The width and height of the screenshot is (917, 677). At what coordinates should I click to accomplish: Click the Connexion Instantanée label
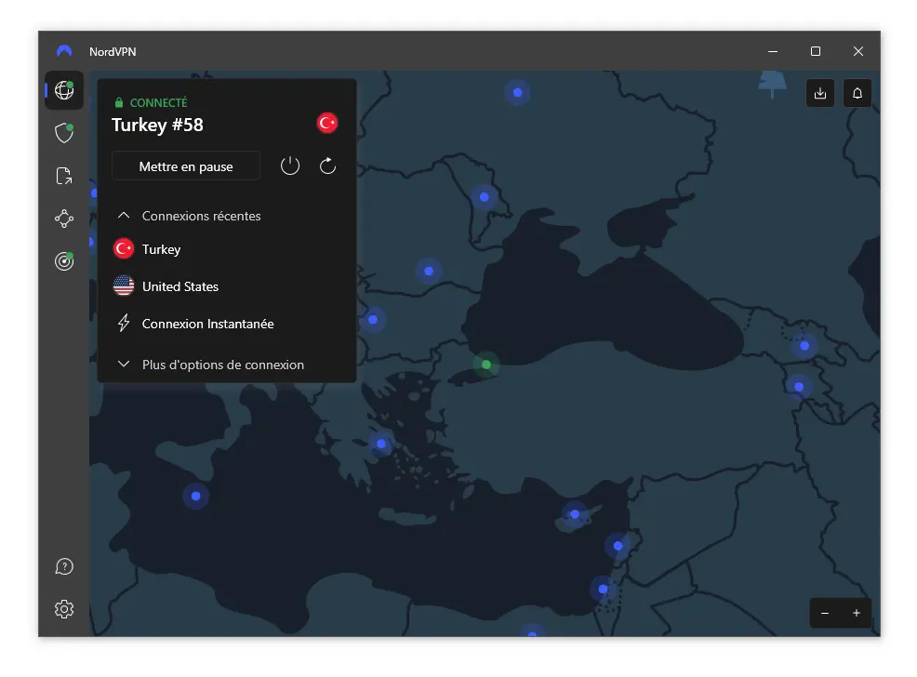[x=207, y=324]
